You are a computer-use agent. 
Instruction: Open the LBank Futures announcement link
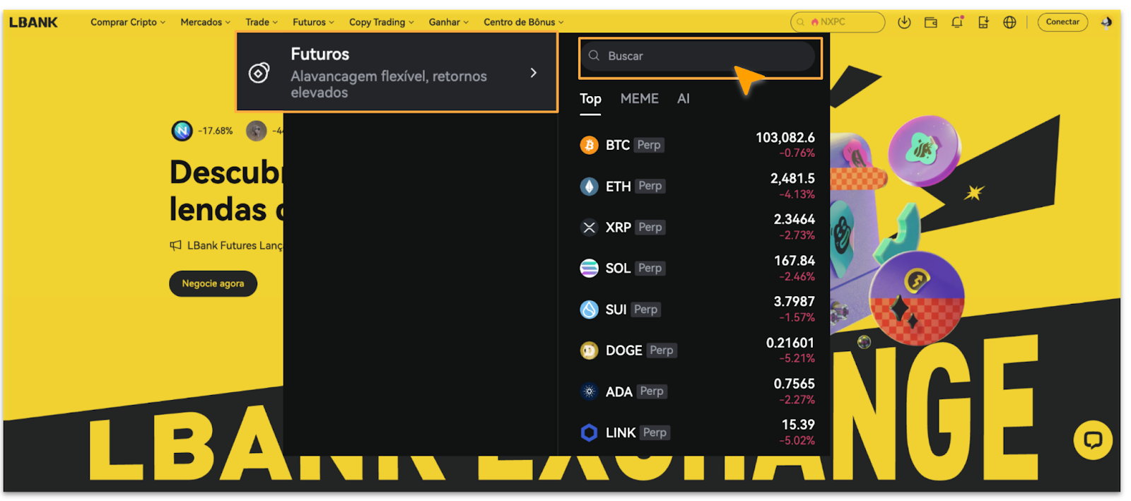coord(235,245)
